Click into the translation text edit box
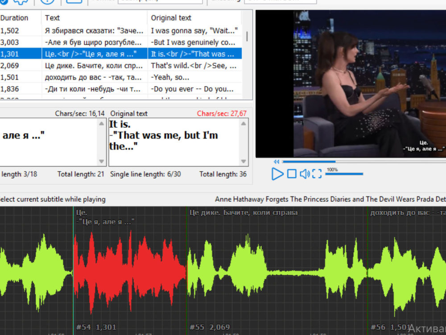 (48, 142)
